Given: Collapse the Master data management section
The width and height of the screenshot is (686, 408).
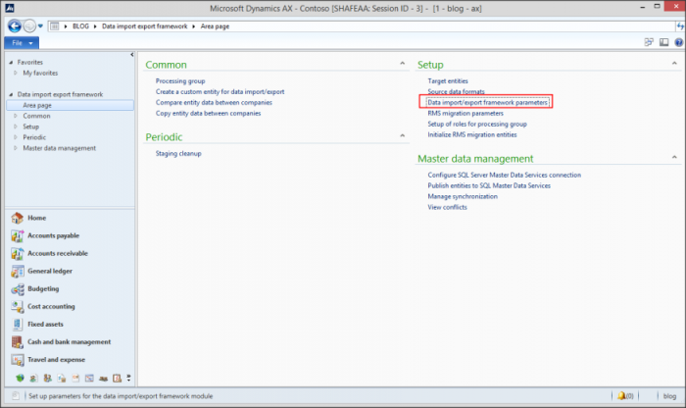Looking at the screenshot, I should [x=674, y=158].
